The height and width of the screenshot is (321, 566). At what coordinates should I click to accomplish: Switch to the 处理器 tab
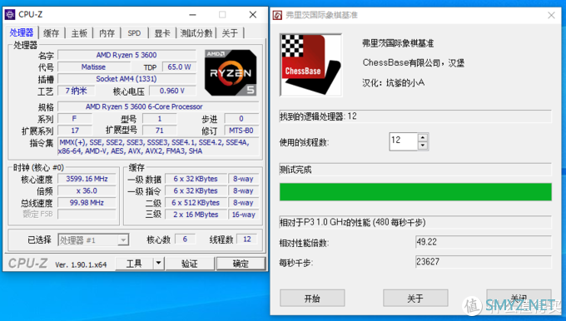tap(22, 32)
